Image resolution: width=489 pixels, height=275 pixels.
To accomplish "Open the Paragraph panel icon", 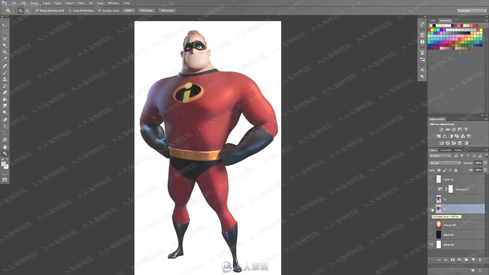I will point(422,77).
